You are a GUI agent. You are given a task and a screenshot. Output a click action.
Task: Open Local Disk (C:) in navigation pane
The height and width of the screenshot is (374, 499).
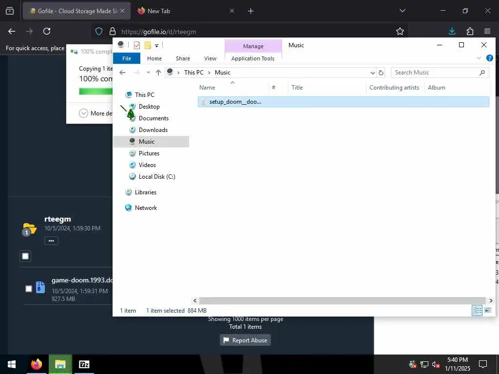(157, 176)
